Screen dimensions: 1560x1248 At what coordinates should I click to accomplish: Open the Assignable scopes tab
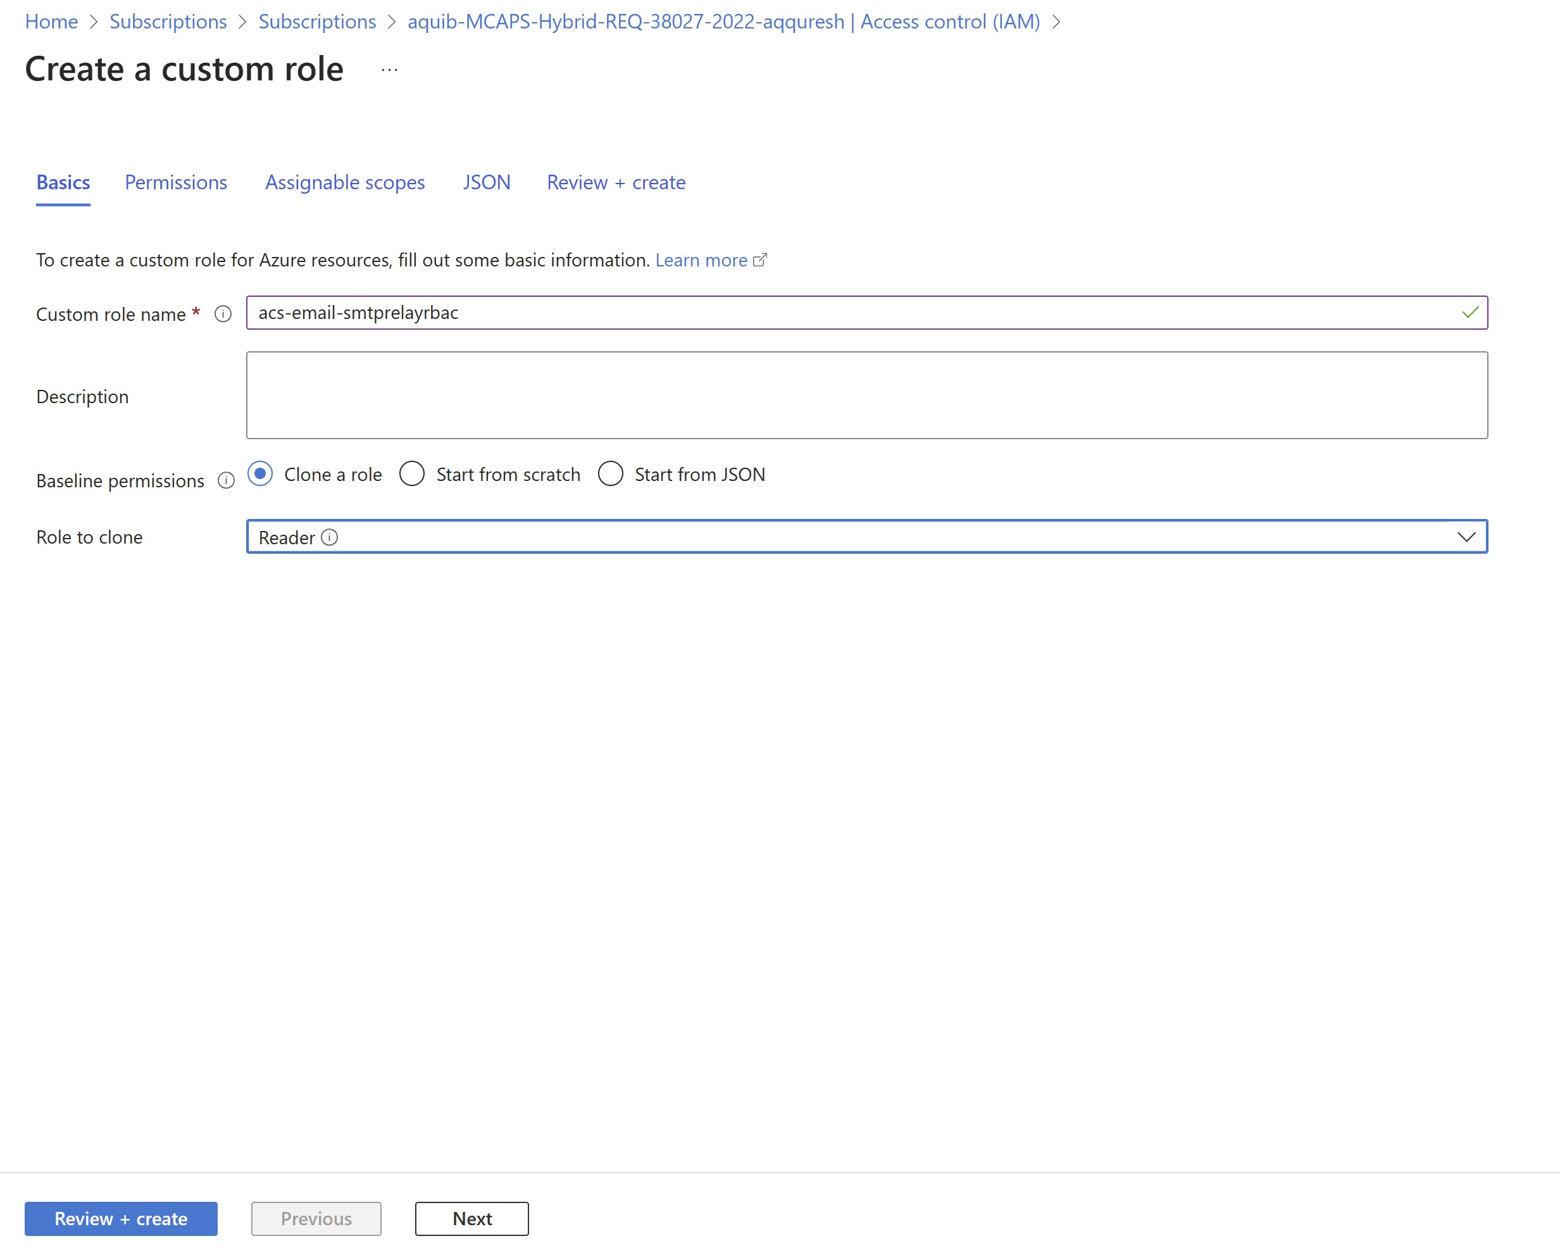(344, 182)
